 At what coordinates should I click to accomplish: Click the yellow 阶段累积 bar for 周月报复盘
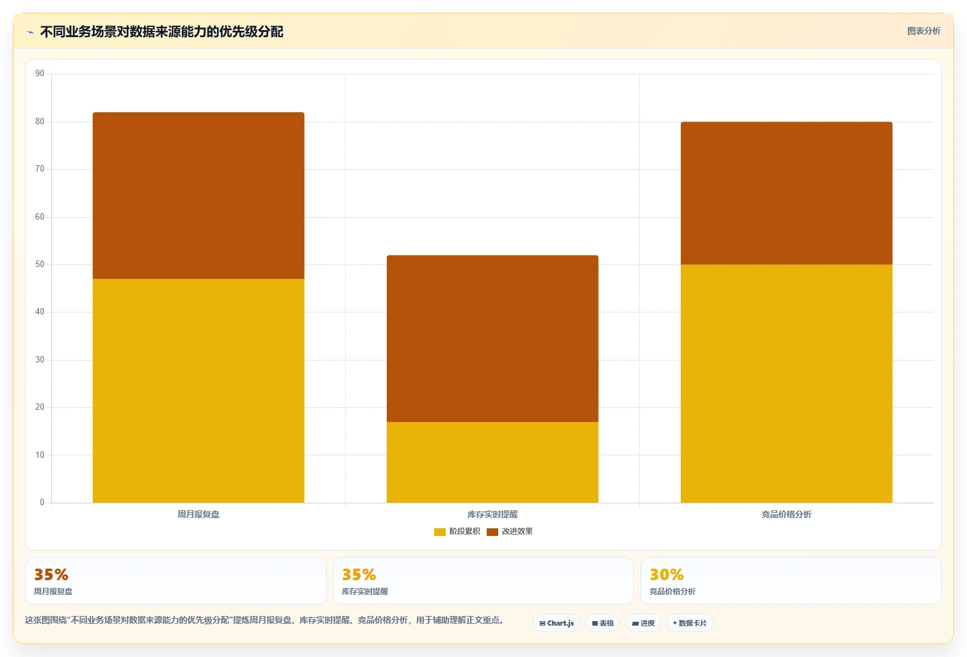tap(199, 391)
